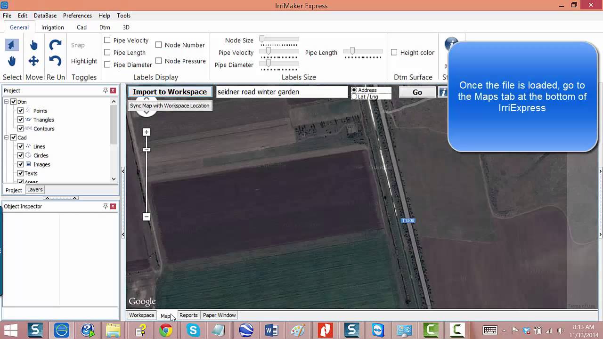
Task: Pin the Project panel
Action: pyautogui.click(x=106, y=90)
